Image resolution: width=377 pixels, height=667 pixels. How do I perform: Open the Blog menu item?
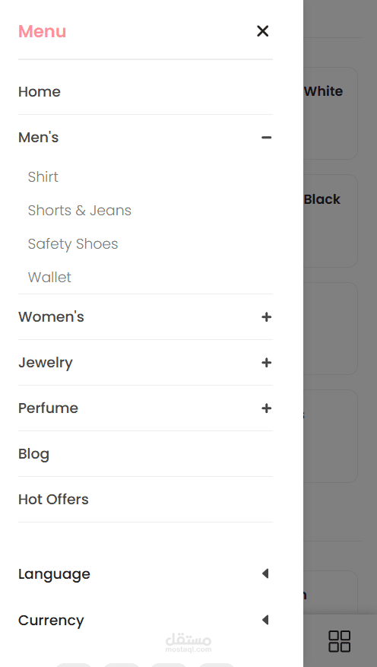(33, 454)
